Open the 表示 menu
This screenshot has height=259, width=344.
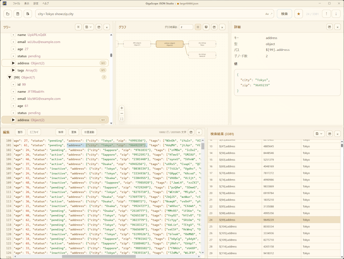27,3
